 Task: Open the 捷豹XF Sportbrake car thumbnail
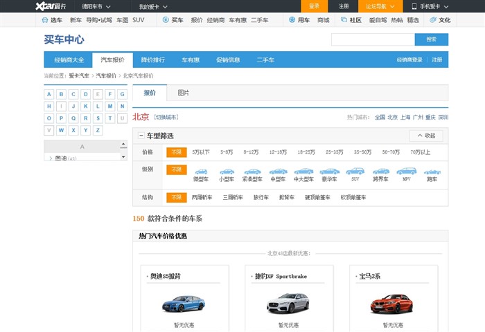[x=288, y=303]
